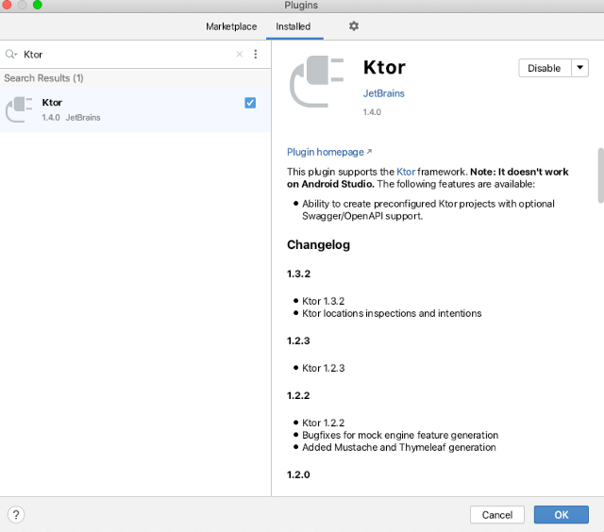Image resolution: width=604 pixels, height=532 pixels.
Task: Click the 1.2.2 changelog version heading
Action: coord(298,395)
